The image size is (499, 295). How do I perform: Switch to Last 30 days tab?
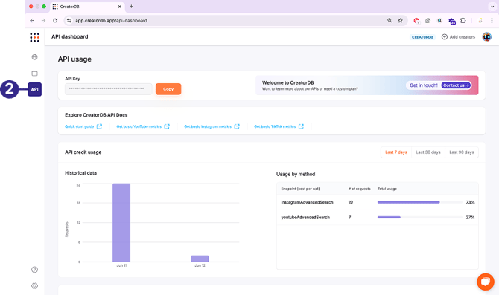click(428, 152)
